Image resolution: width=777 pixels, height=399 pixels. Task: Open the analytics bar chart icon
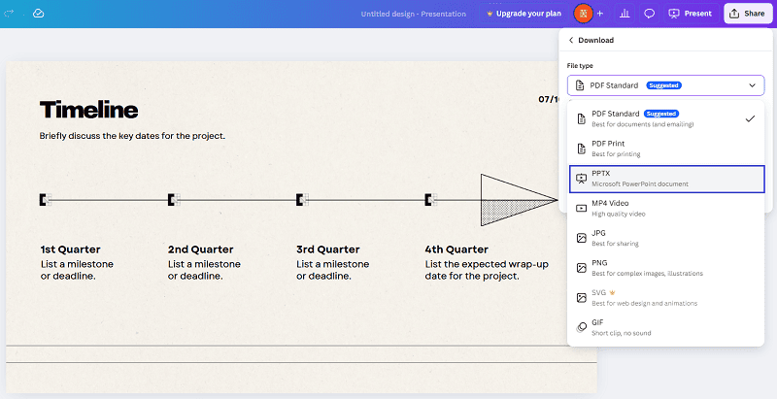point(625,14)
